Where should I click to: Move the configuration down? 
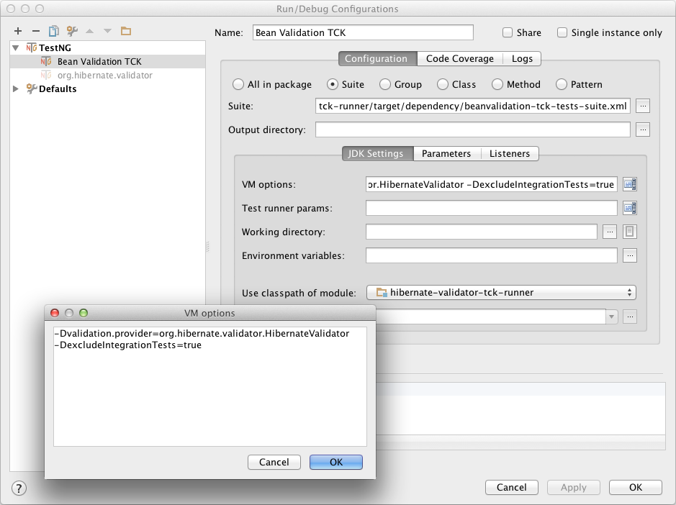tap(108, 31)
